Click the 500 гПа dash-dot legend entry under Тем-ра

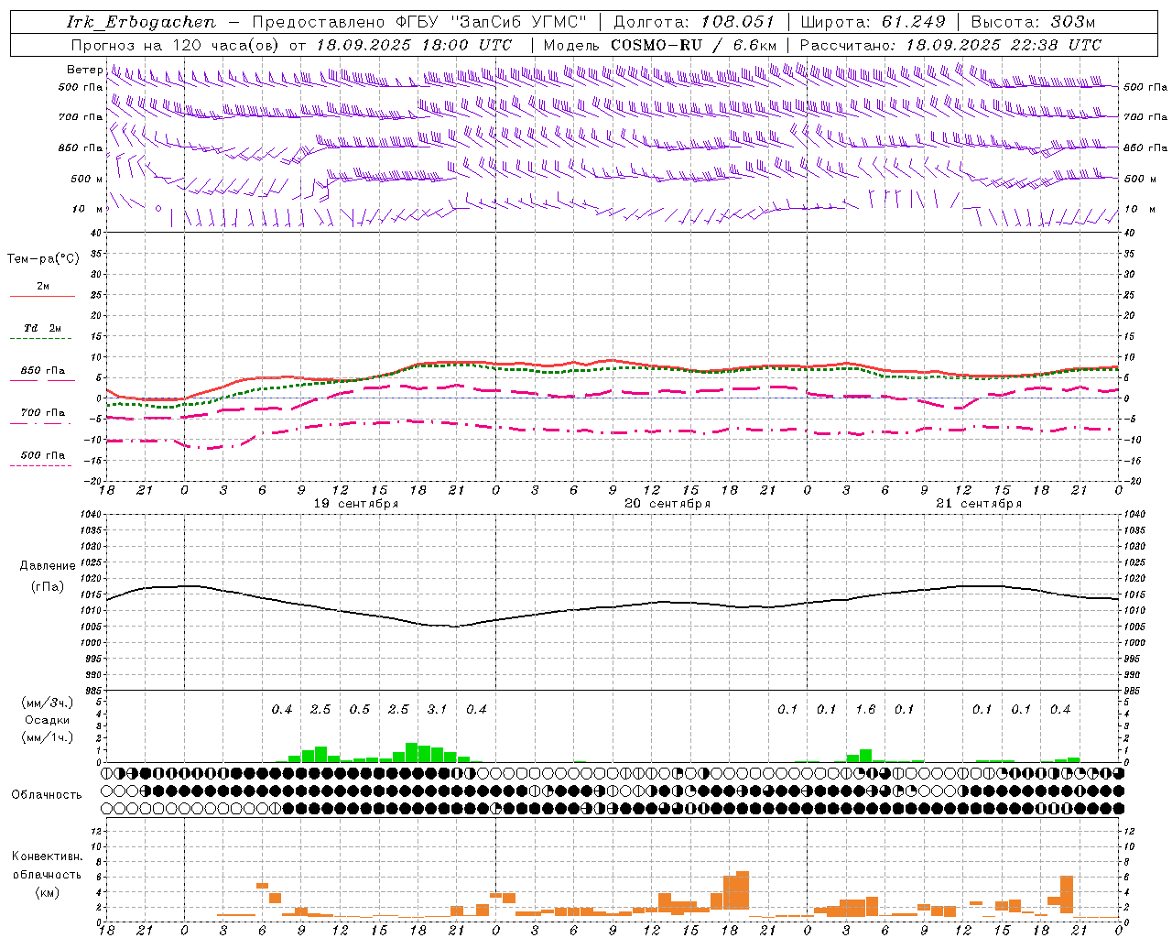42,460
